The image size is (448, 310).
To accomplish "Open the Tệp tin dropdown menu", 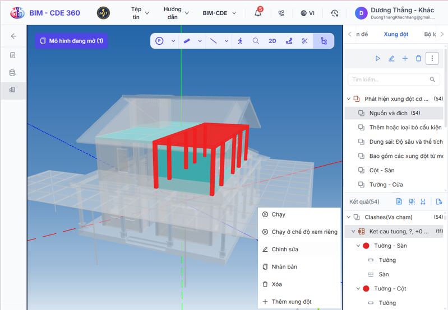I will [140, 13].
